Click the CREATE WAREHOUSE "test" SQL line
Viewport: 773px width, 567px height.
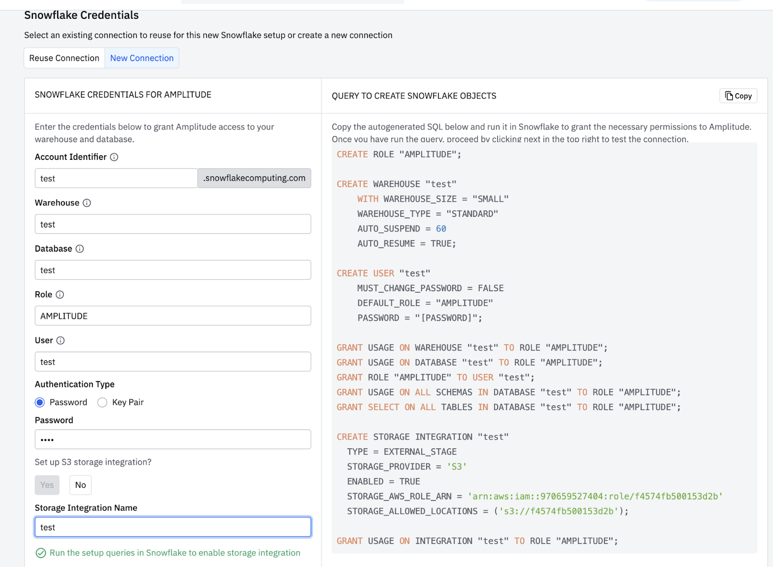(x=397, y=184)
